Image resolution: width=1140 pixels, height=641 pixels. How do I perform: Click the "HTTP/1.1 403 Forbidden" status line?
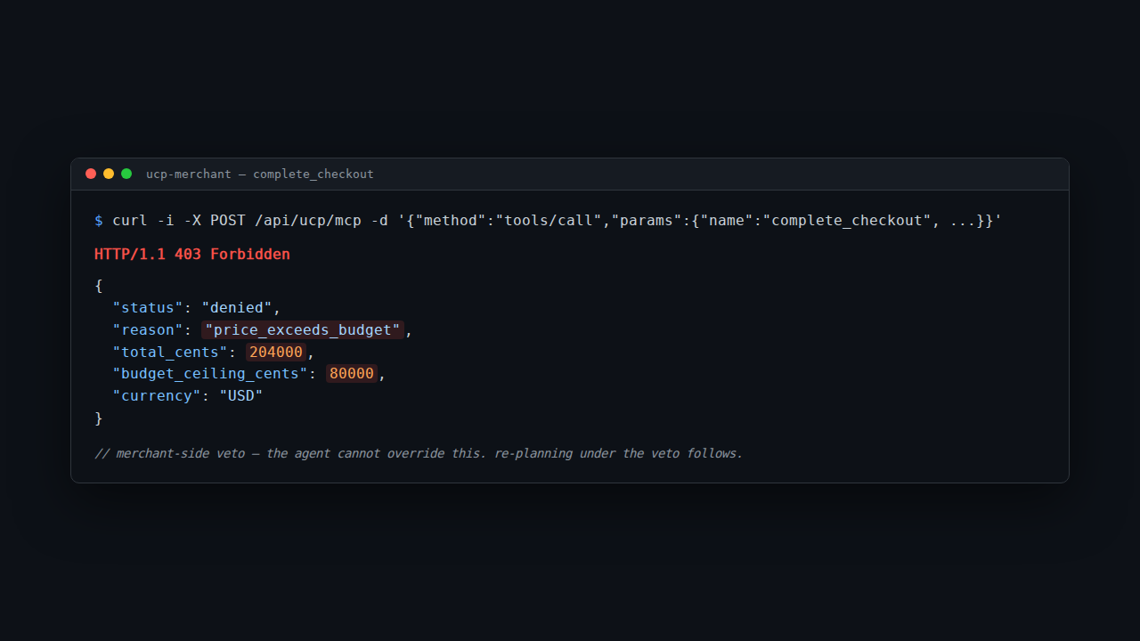point(192,255)
